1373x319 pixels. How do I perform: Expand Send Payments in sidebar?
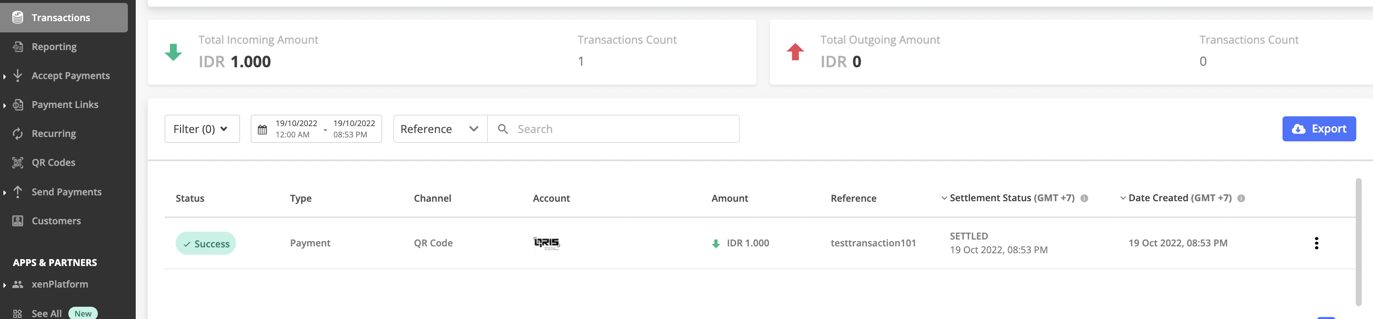point(66,192)
